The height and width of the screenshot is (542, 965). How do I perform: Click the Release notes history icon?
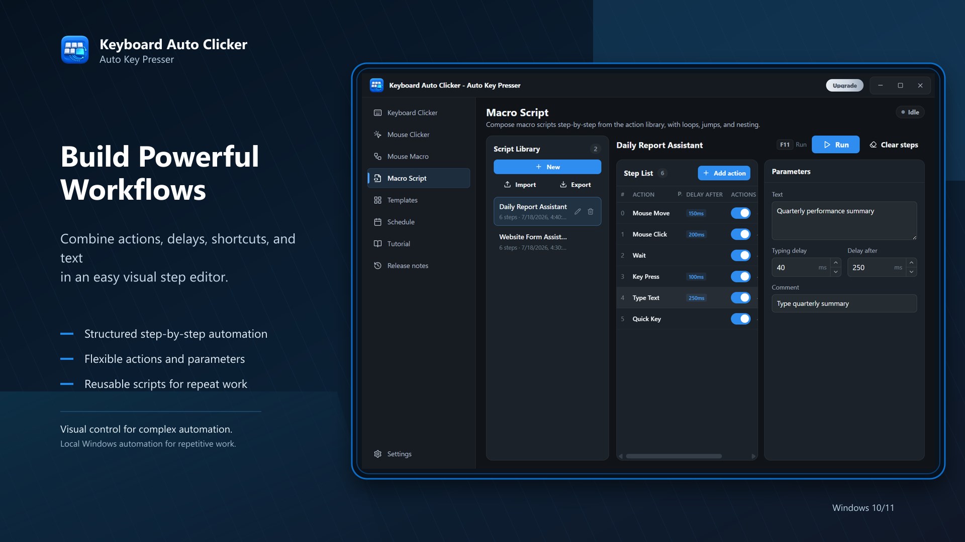377,265
